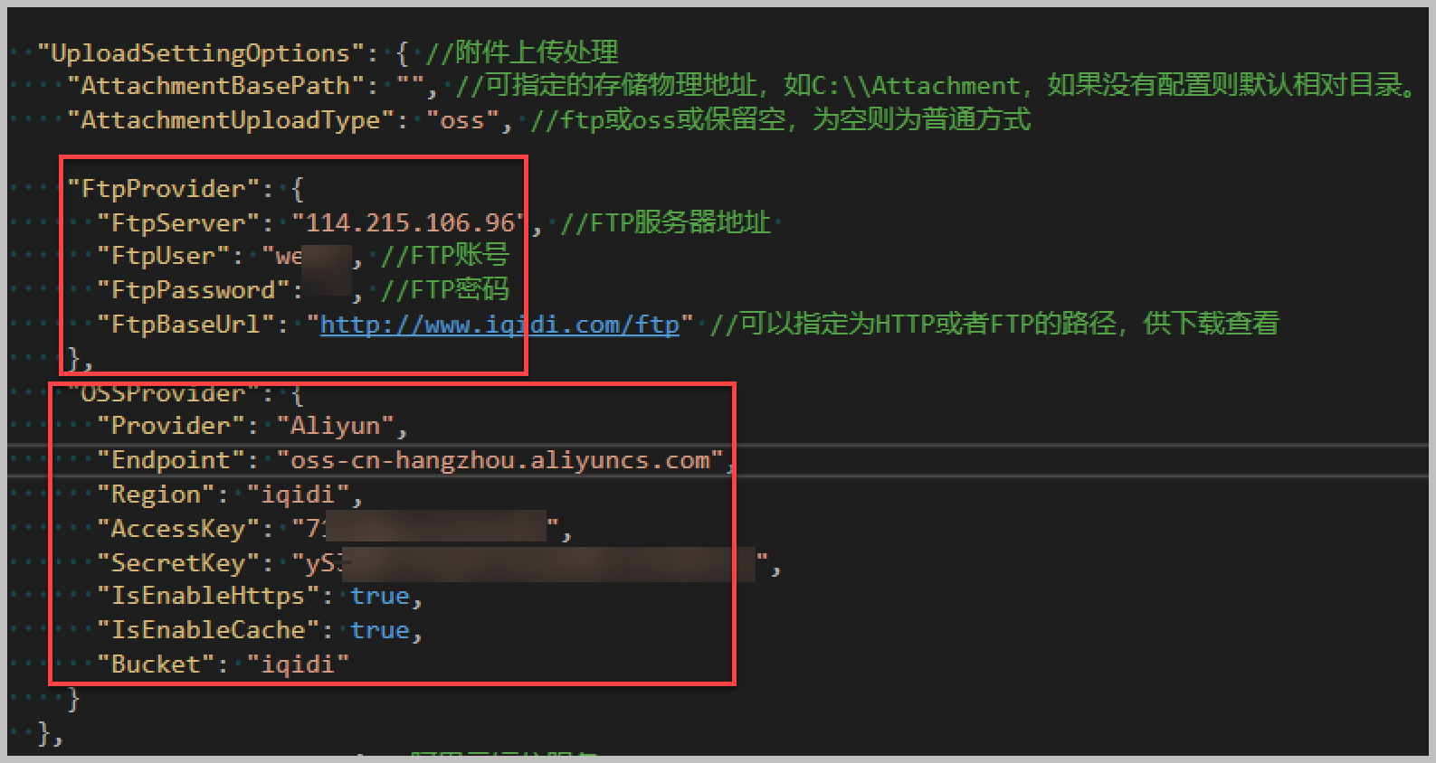The width and height of the screenshot is (1436, 763).
Task: Click the "UploadSettingOptions" key
Action: [x=201, y=52]
